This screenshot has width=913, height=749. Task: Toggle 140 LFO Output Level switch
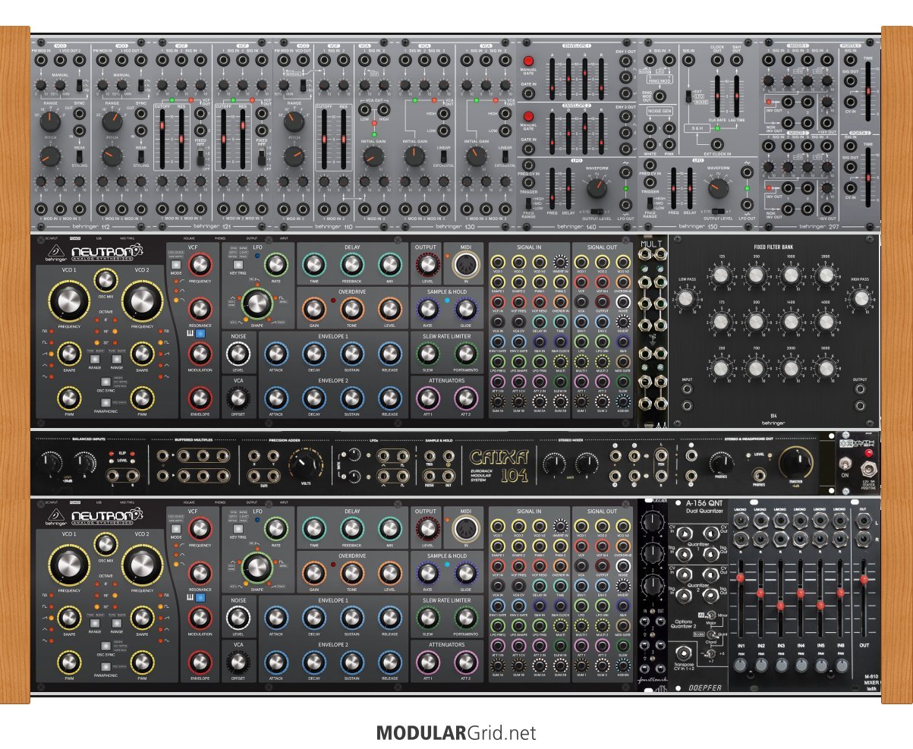point(599,210)
